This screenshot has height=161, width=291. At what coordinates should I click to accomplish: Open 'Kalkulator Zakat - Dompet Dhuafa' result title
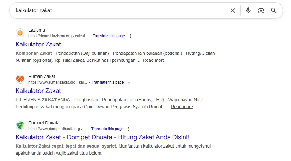[x=102, y=137]
